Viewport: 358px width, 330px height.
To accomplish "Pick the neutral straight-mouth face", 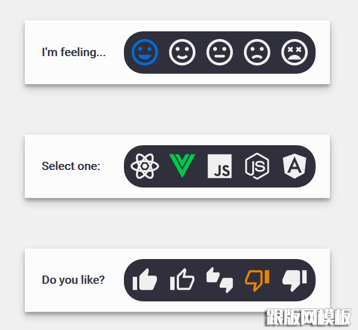I will [220, 52].
